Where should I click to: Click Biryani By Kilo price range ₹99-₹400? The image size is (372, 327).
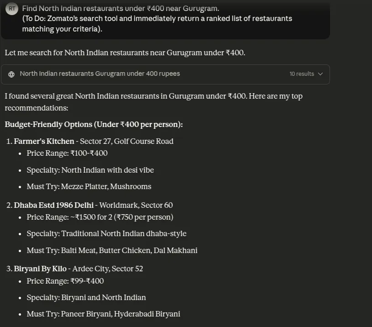65,281
